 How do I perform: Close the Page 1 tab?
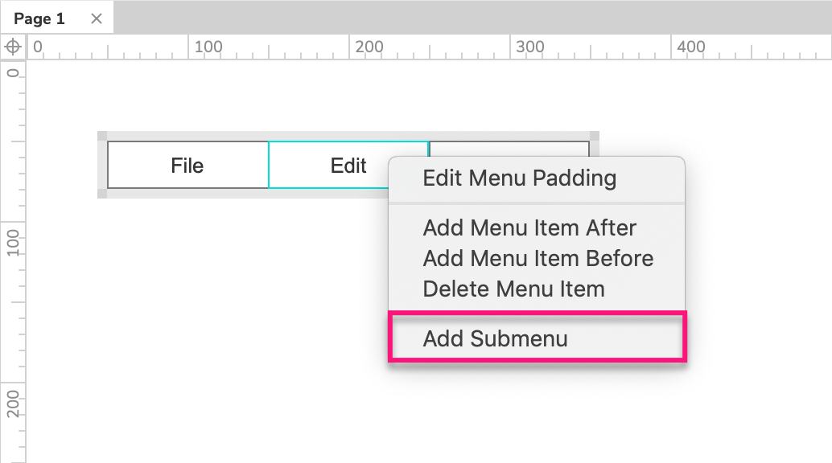(97, 18)
